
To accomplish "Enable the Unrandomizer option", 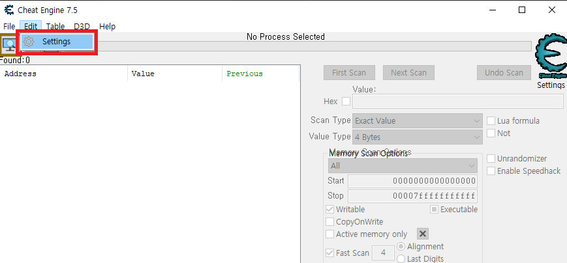I will [491, 158].
